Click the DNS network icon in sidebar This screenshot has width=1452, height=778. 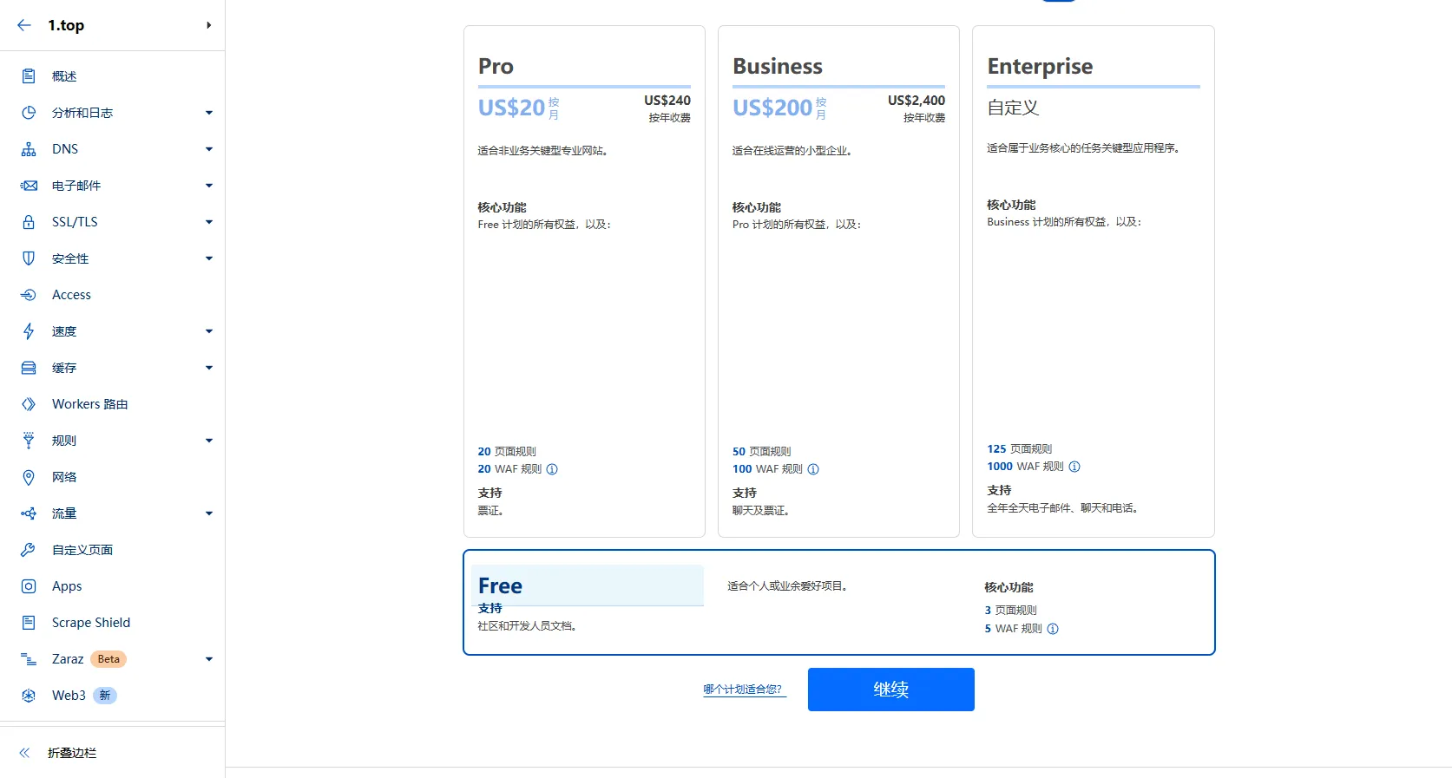tap(29, 149)
